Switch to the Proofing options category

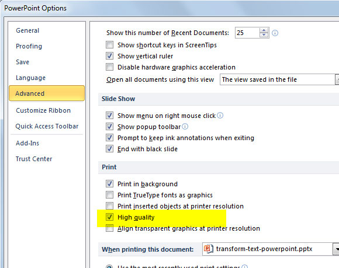29,46
